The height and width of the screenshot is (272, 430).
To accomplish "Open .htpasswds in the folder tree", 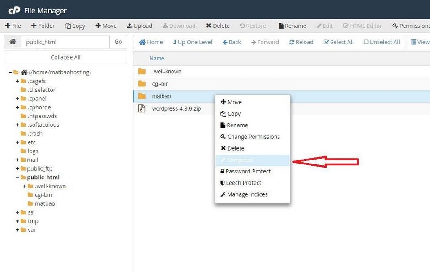I will [x=42, y=116].
